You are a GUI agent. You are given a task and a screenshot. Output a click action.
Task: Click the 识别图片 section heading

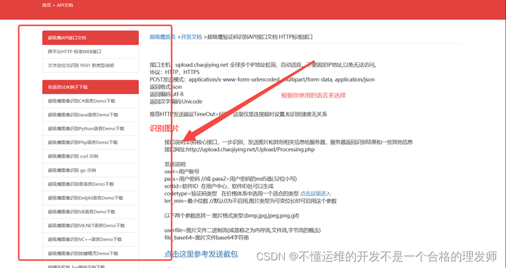(x=164, y=128)
